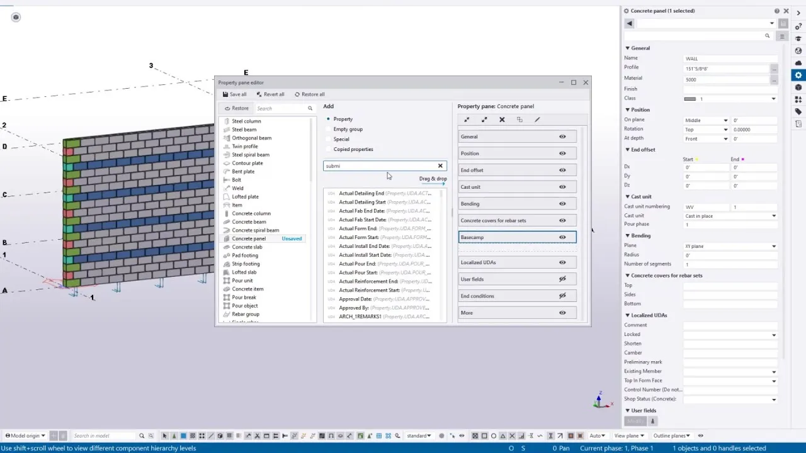Open the View plane dropdown in bottom toolbar
The height and width of the screenshot is (453, 806).
point(629,435)
